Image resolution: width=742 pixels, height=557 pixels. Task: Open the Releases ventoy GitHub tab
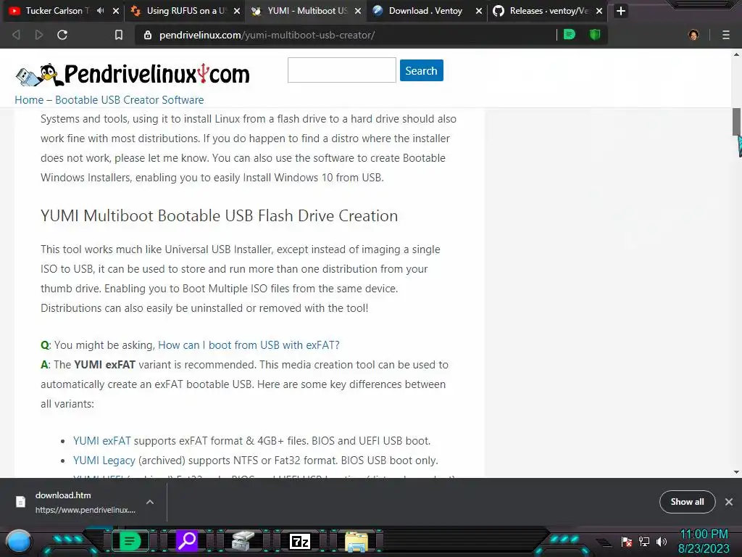pyautogui.click(x=548, y=10)
